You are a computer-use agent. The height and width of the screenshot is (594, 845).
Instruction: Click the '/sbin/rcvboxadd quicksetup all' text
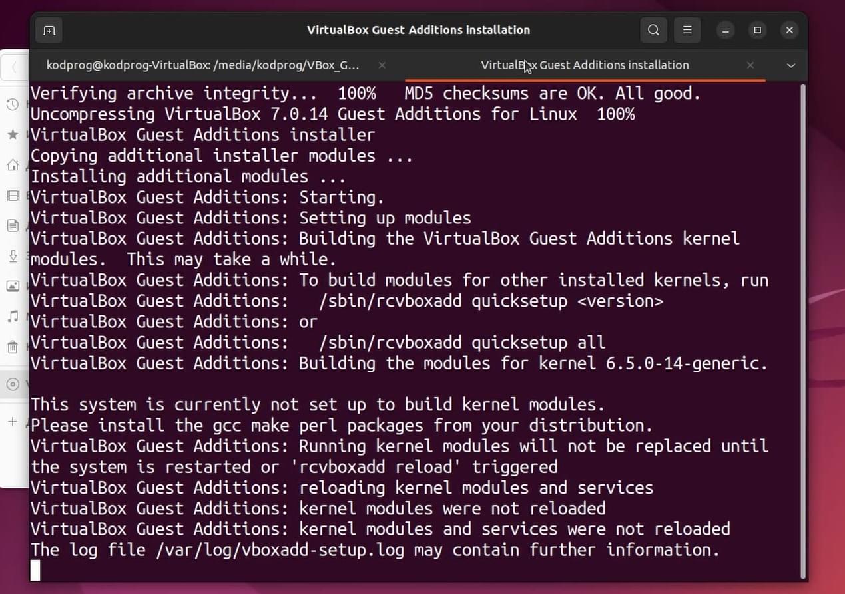(462, 343)
